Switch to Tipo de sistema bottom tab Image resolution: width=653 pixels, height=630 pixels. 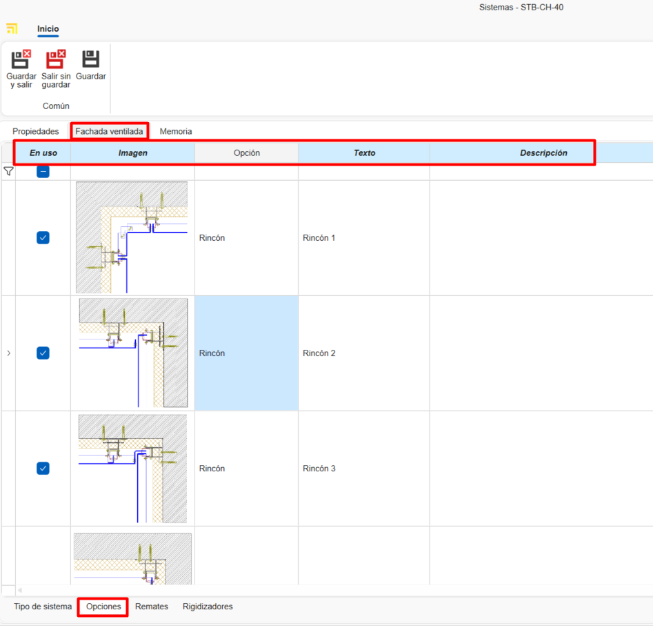tap(43, 607)
